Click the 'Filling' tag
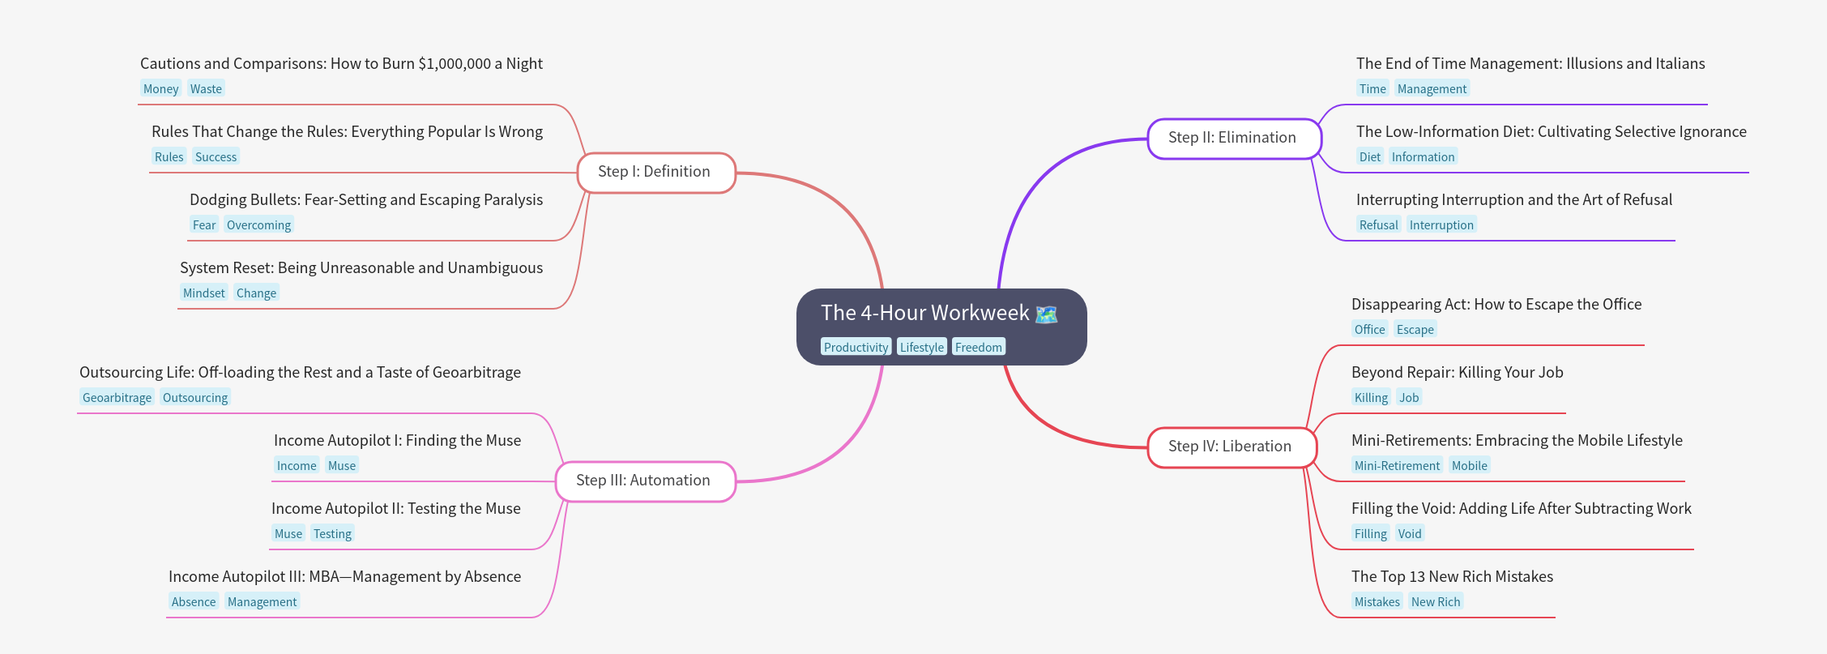 pos(1370,533)
